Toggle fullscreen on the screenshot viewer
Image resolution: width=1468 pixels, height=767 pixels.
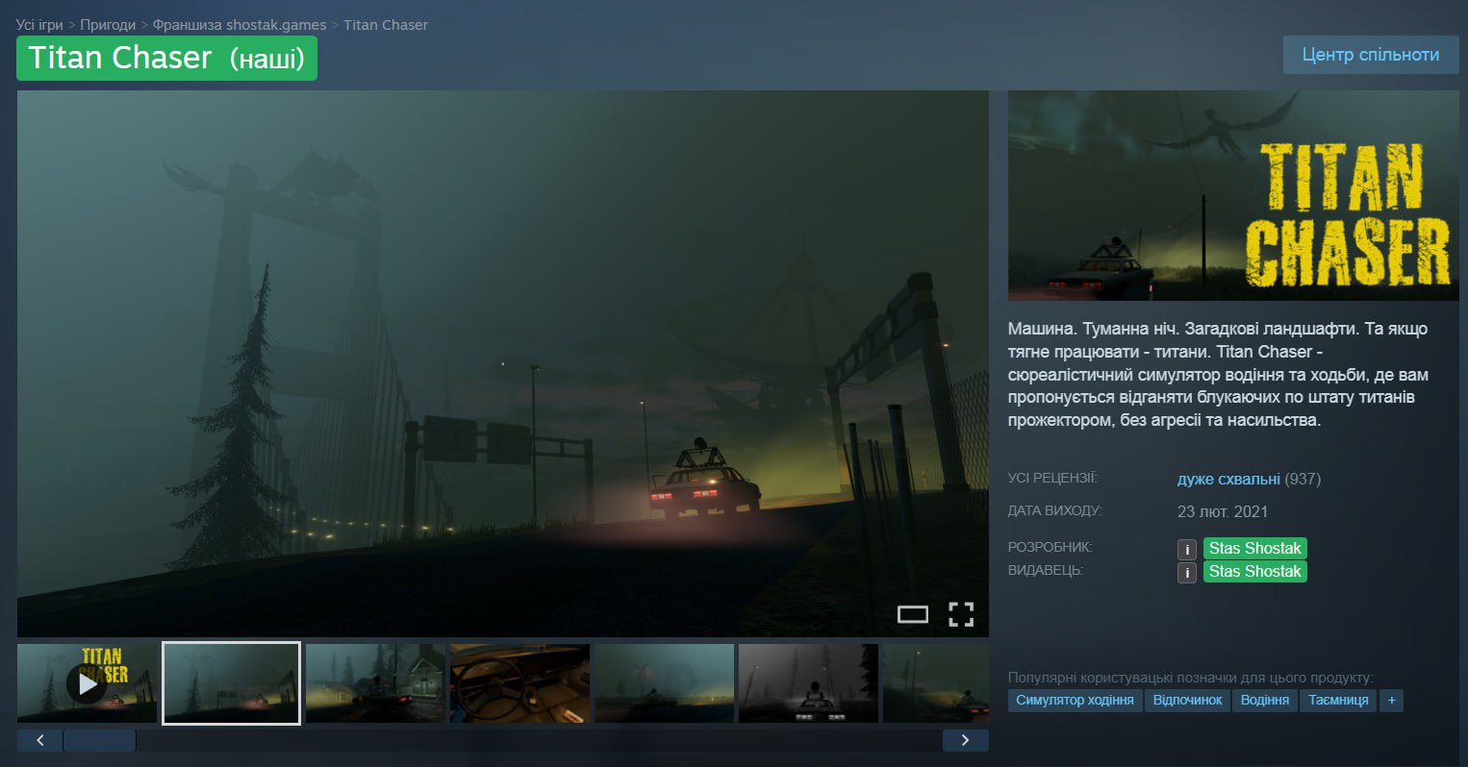(960, 614)
